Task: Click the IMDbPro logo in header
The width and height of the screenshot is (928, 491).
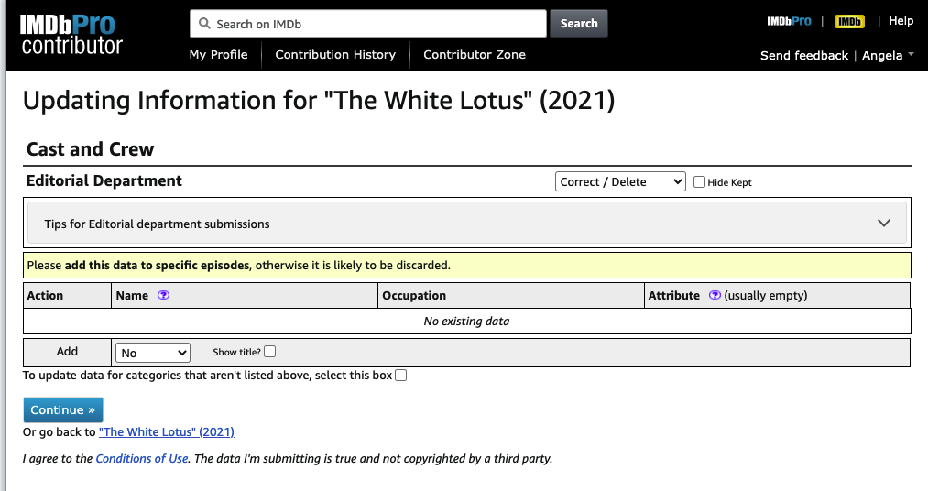Action: point(789,21)
